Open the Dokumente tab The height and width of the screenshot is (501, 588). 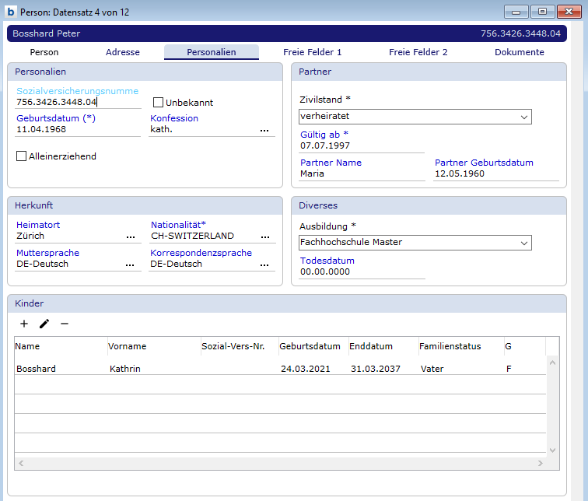pyautogui.click(x=519, y=52)
